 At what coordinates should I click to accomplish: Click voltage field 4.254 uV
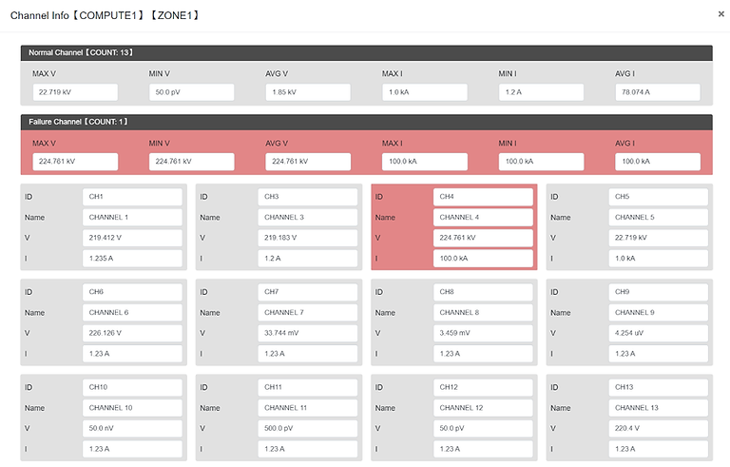659,333
